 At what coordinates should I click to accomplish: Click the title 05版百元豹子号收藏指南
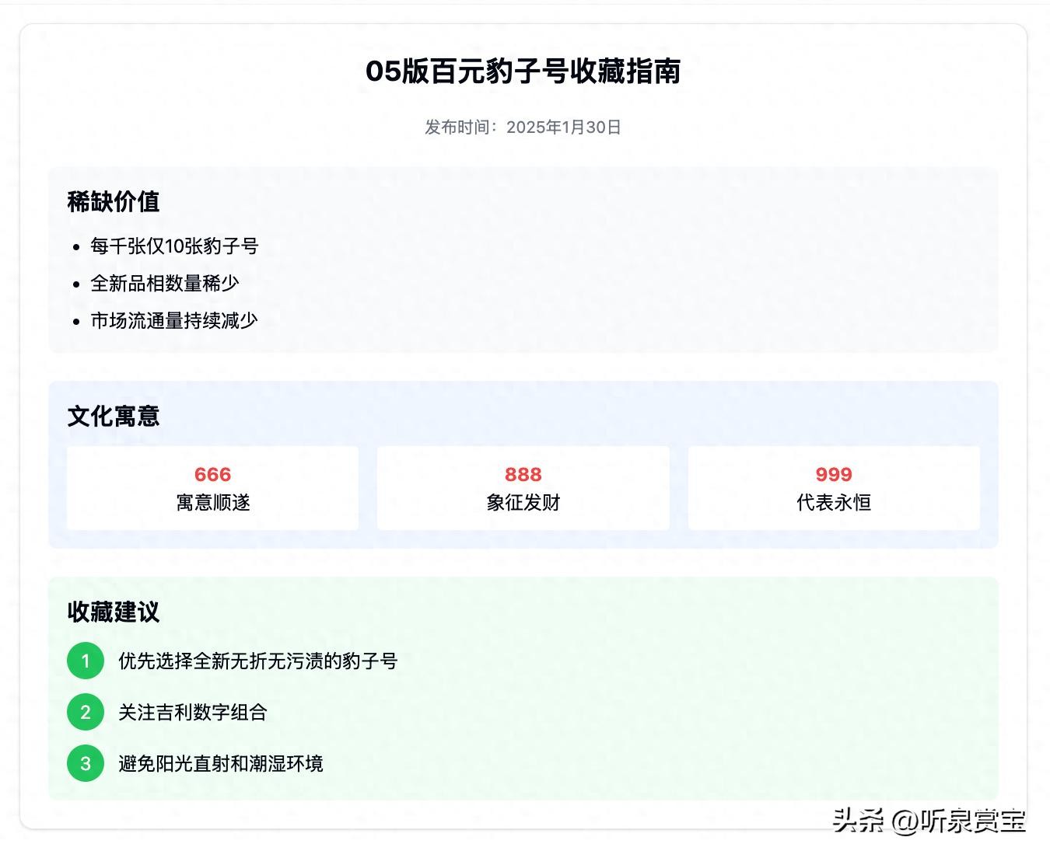pos(523,71)
